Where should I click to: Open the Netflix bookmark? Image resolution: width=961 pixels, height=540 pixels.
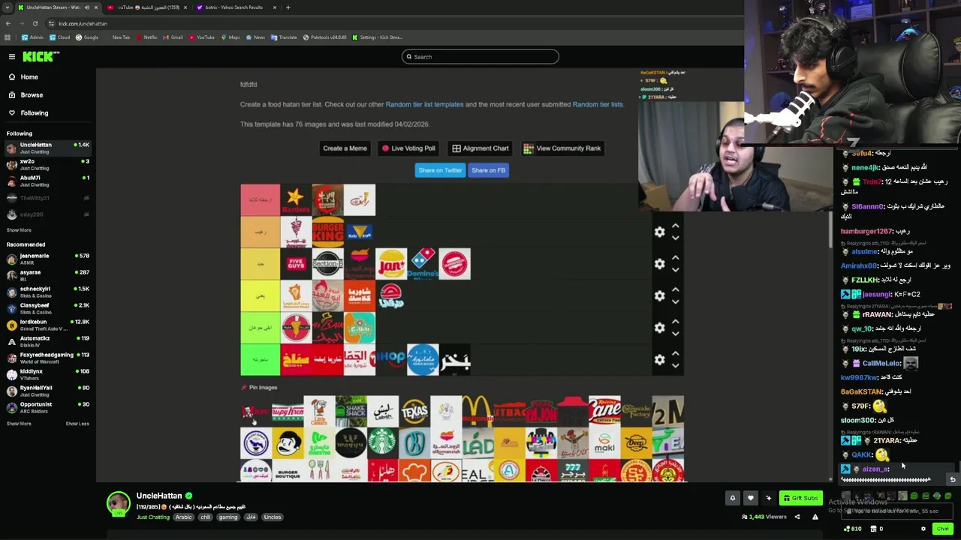pos(146,37)
